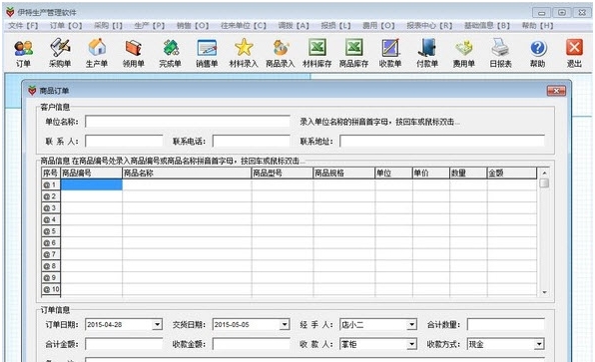
Task: Open 材料库存 spreadsheet icon
Action: coord(316,53)
